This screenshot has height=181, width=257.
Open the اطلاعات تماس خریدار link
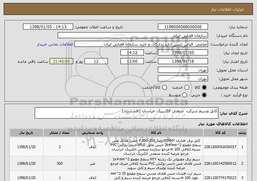tap(55, 45)
